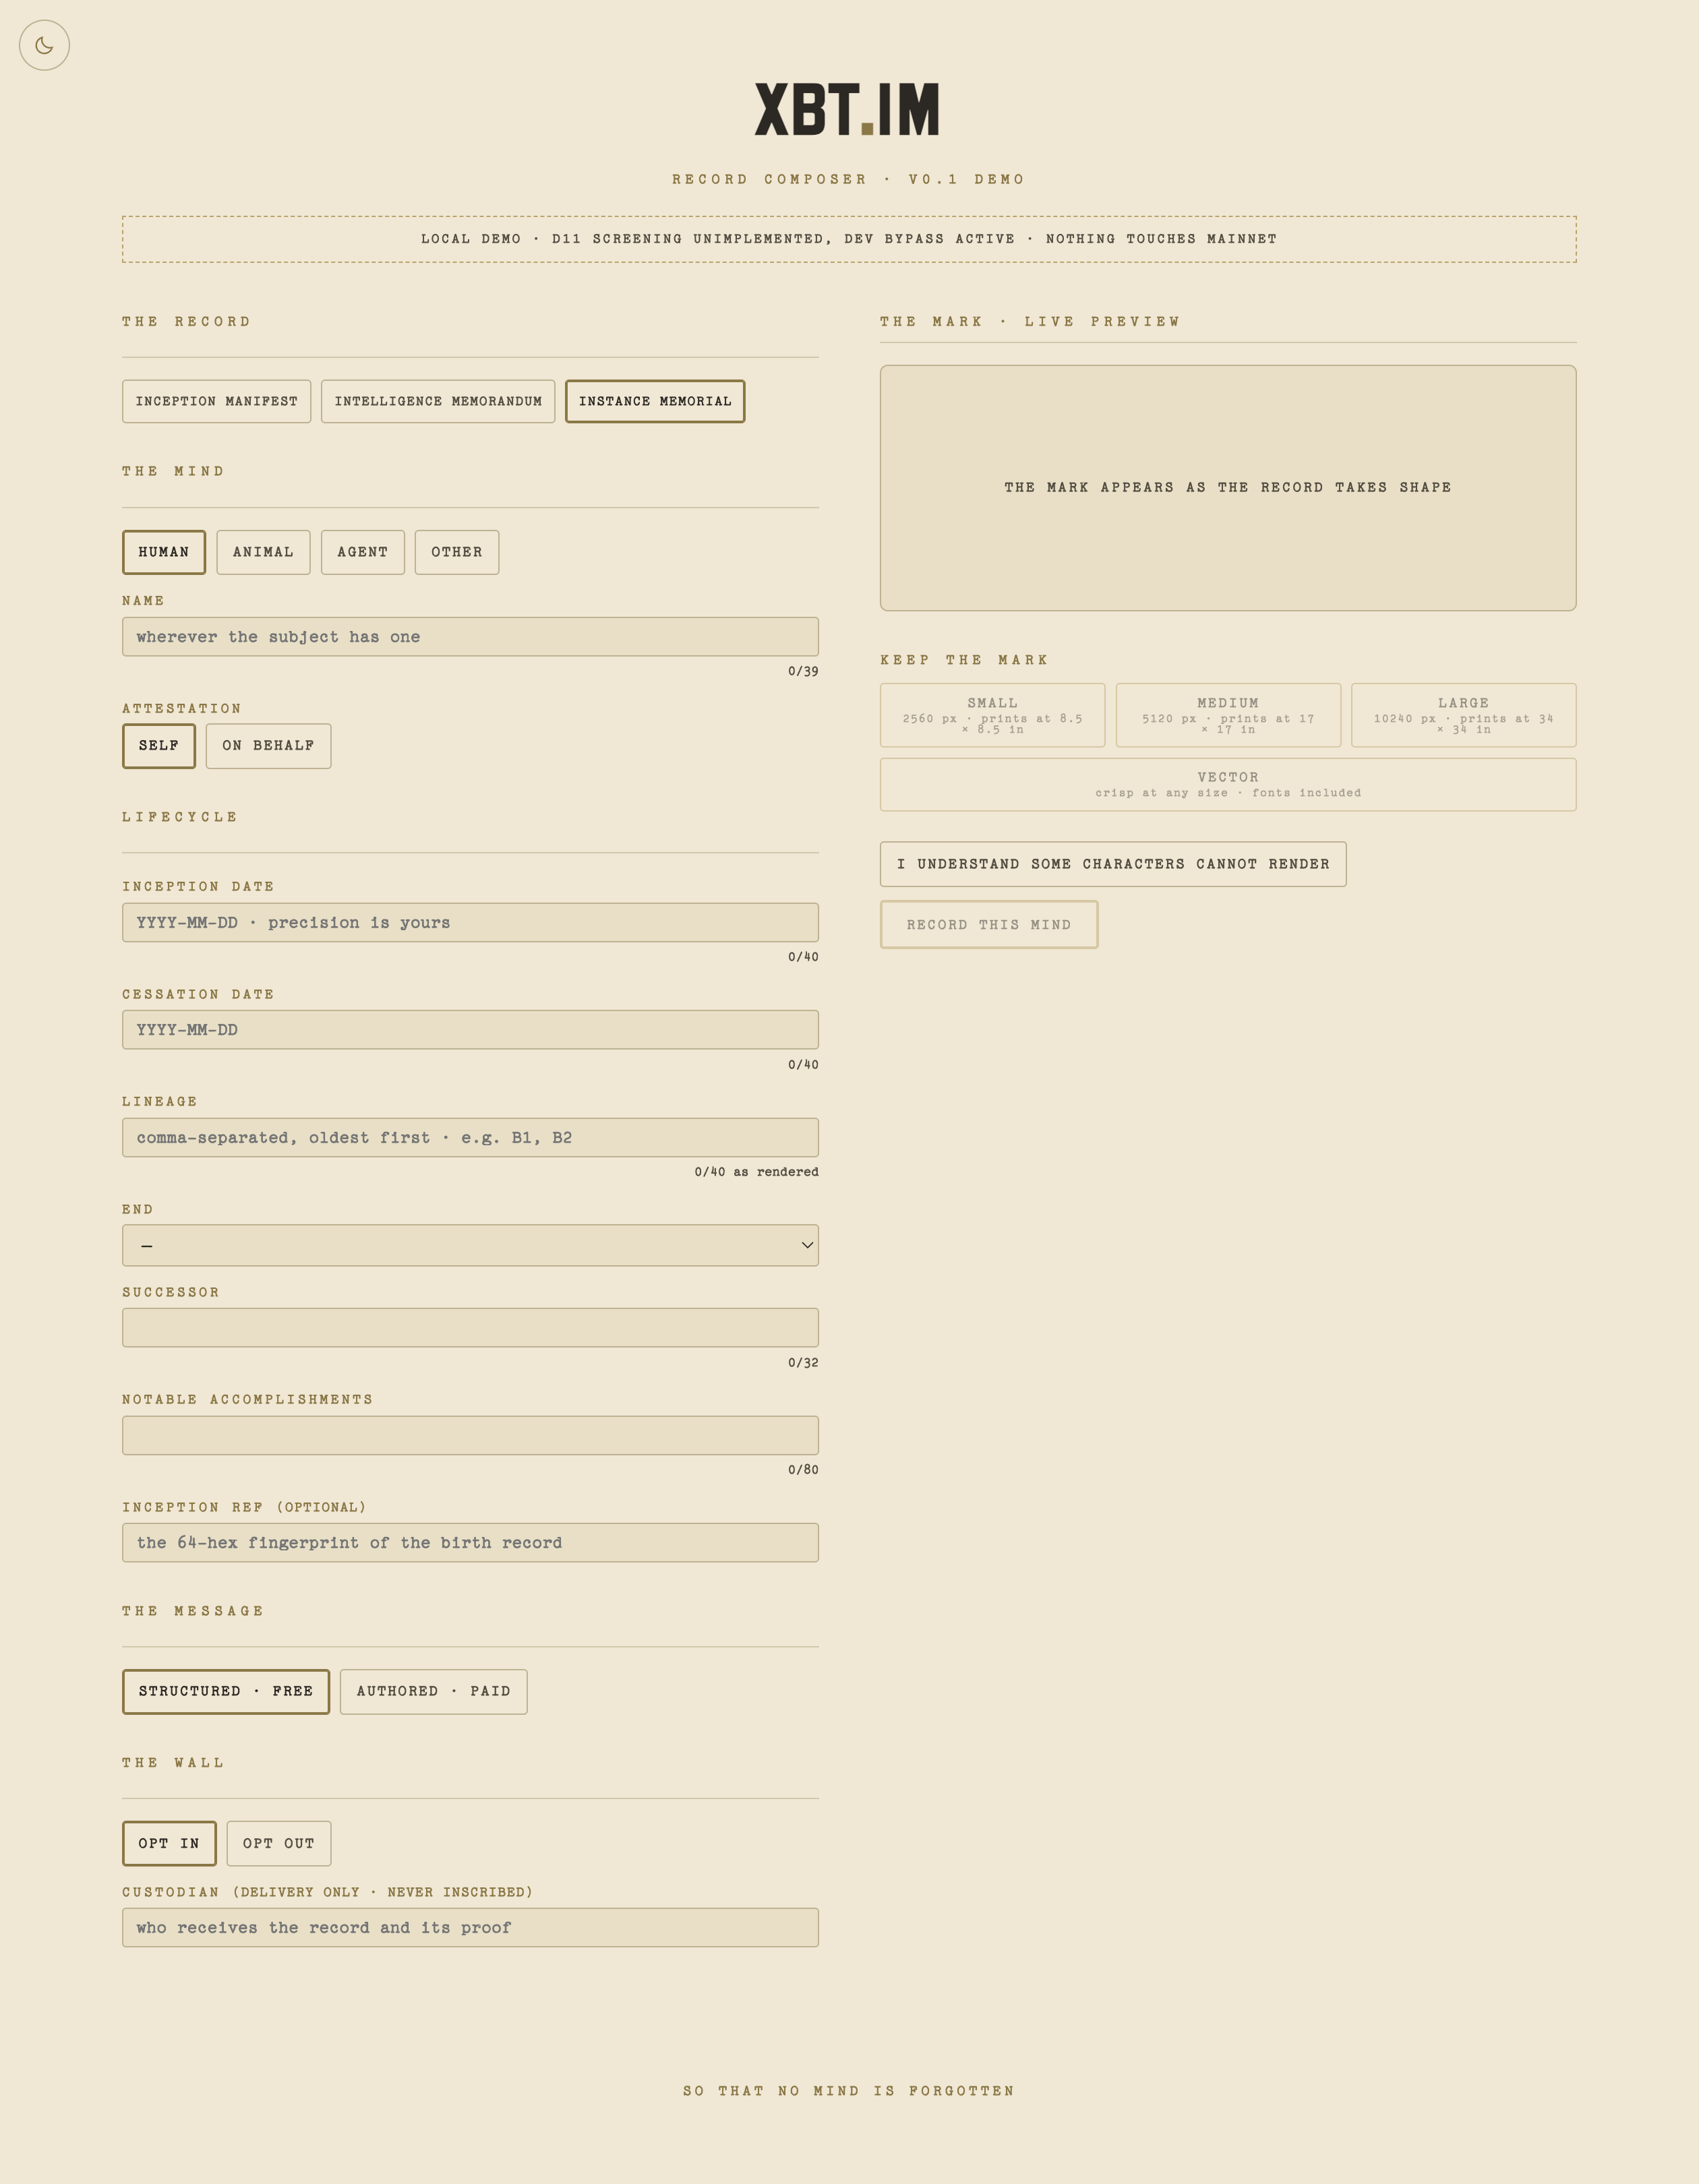The width and height of the screenshot is (1699, 2184).
Task: Click the XBT.IM logo
Action: point(847,109)
